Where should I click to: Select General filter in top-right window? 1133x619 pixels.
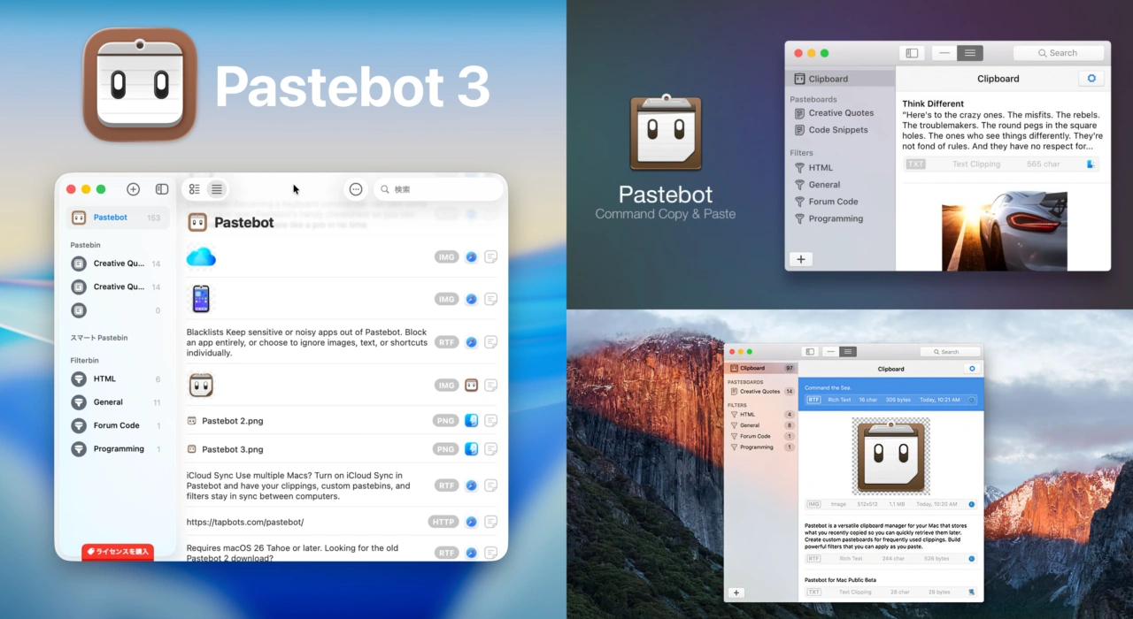point(841,185)
